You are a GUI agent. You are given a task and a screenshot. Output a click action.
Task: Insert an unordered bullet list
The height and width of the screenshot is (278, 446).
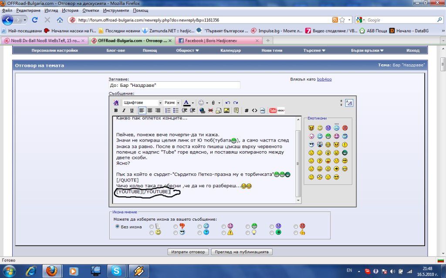click(176, 111)
